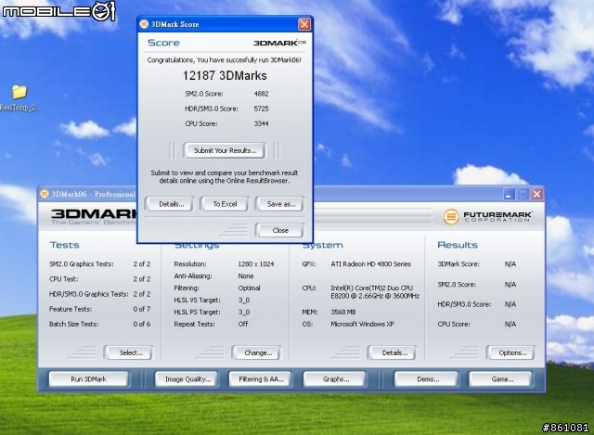The image size is (594, 435).
Task: Click Run 3DMark button
Action: (x=89, y=379)
